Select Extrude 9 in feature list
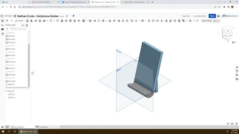This screenshot has height=134, width=239. point(12,81)
